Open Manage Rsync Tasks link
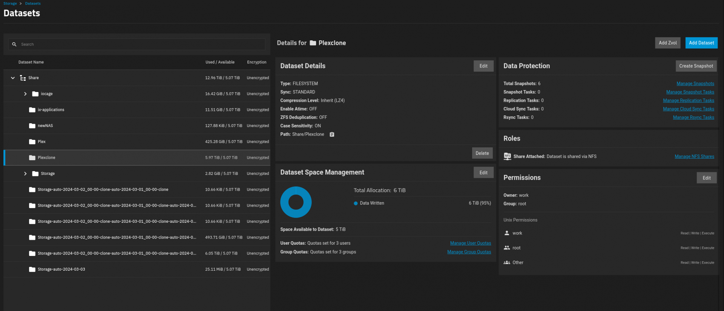This screenshot has height=311, width=724. coord(693,118)
